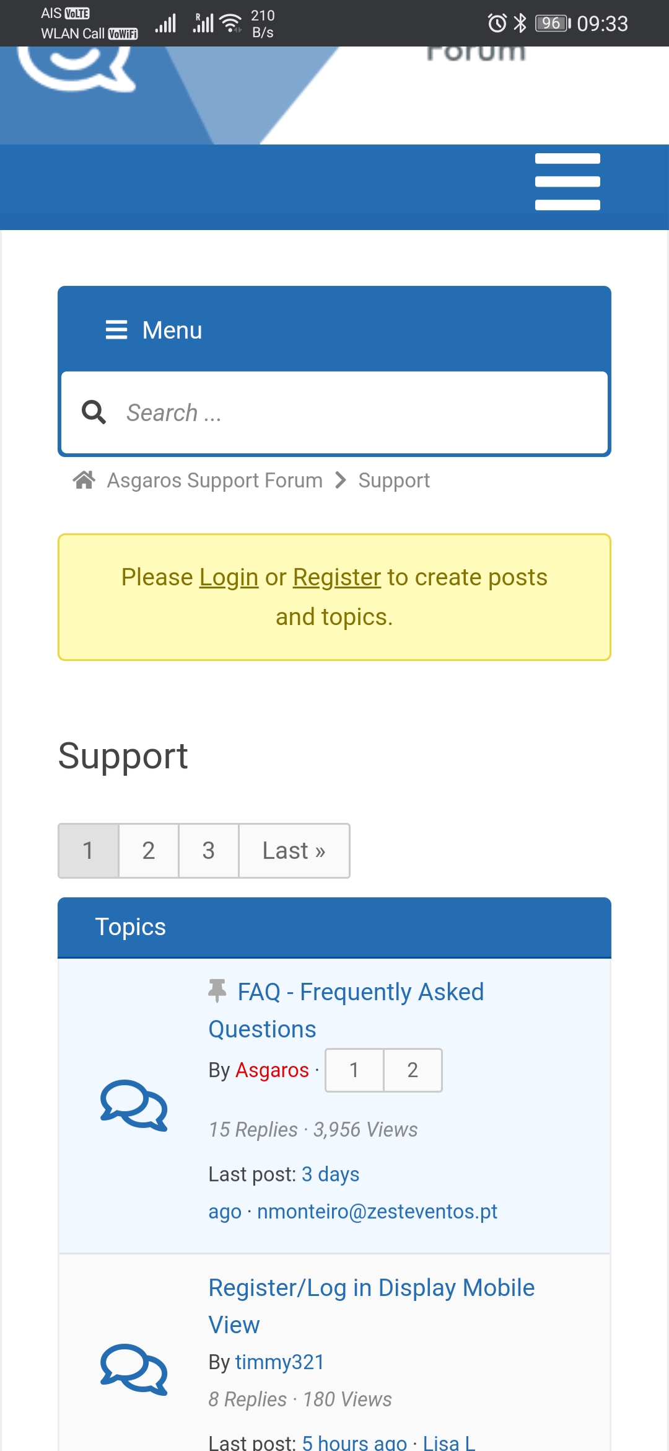Follow the Register link
The height and width of the screenshot is (1451, 669).
click(336, 577)
